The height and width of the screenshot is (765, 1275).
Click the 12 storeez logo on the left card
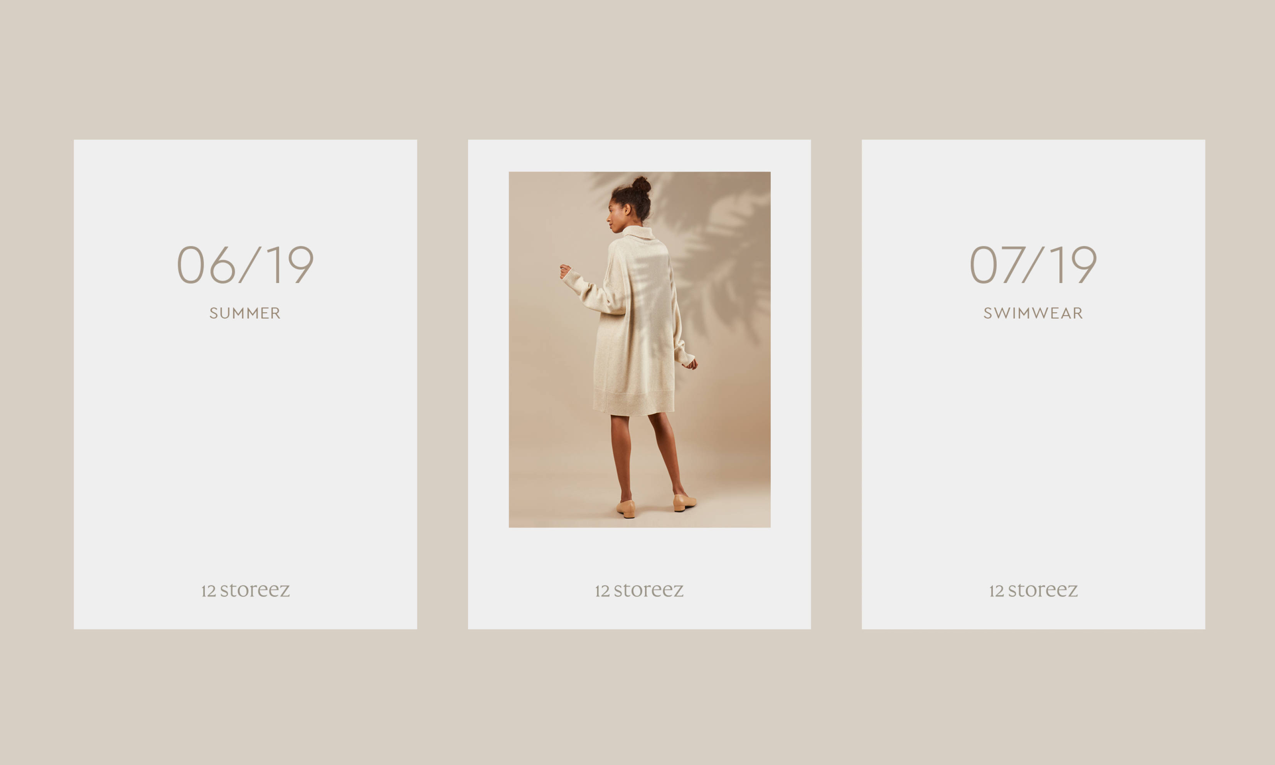click(245, 590)
